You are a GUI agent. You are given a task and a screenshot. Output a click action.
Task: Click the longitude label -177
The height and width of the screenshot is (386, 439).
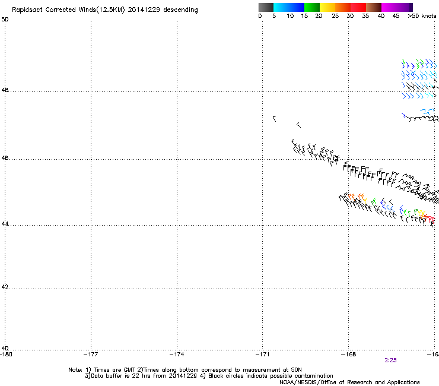pyautogui.click(x=91, y=355)
